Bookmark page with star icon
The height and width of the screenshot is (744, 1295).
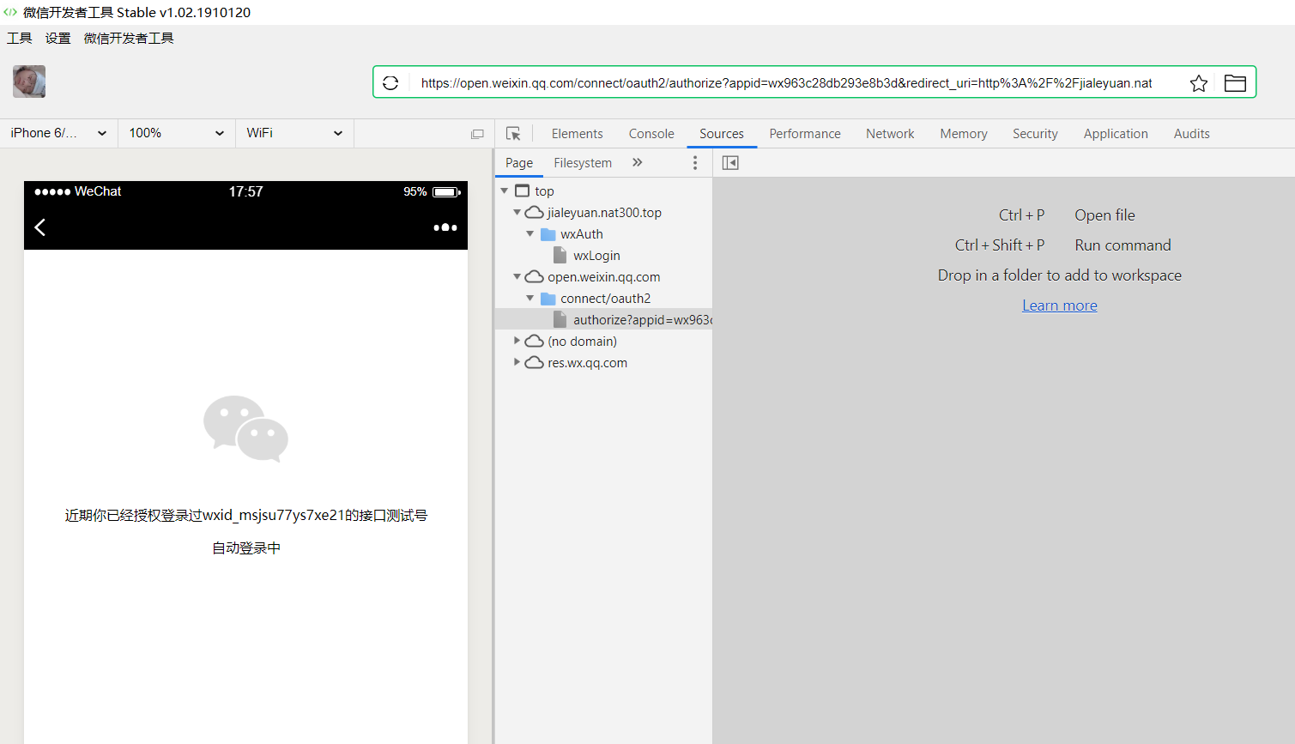point(1199,83)
